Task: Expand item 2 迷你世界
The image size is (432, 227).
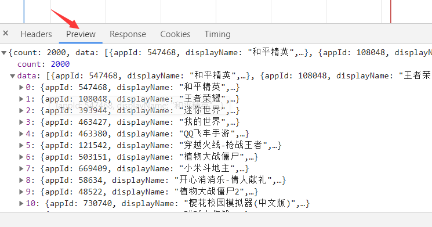Action: pyautogui.click(x=21, y=111)
